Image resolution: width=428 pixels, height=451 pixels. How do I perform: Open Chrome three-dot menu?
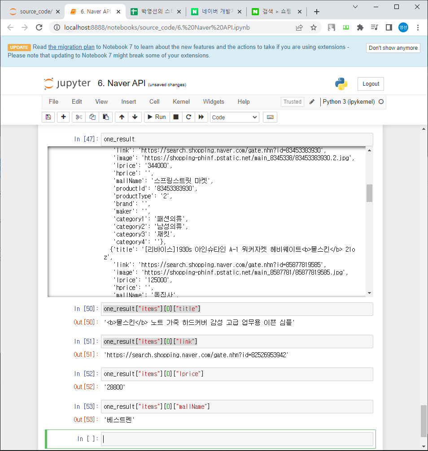tap(418, 28)
